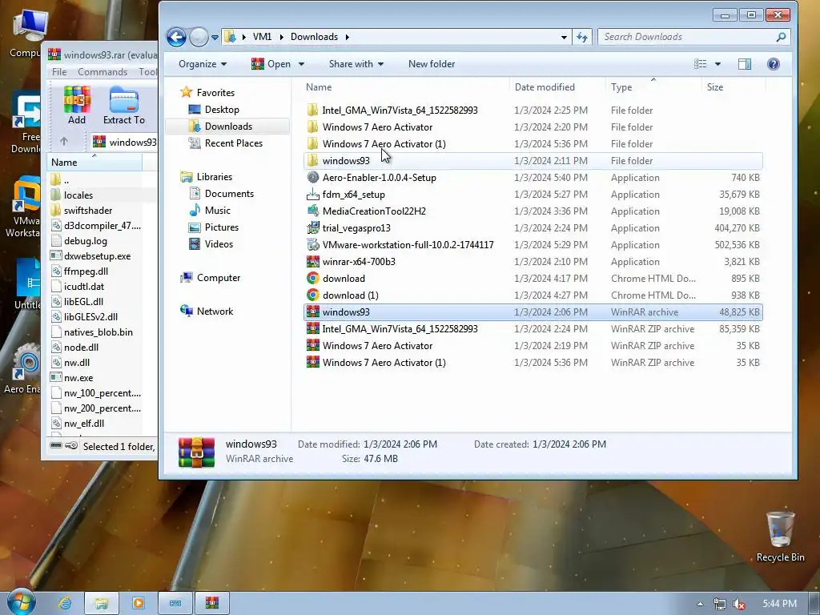Expand the view options dropdown arrow

pyautogui.click(x=717, y=64)
